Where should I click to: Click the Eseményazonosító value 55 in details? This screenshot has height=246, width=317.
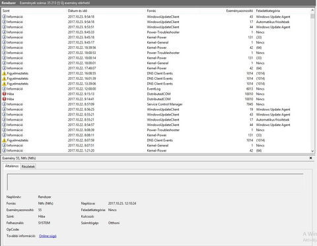(40, 210)
